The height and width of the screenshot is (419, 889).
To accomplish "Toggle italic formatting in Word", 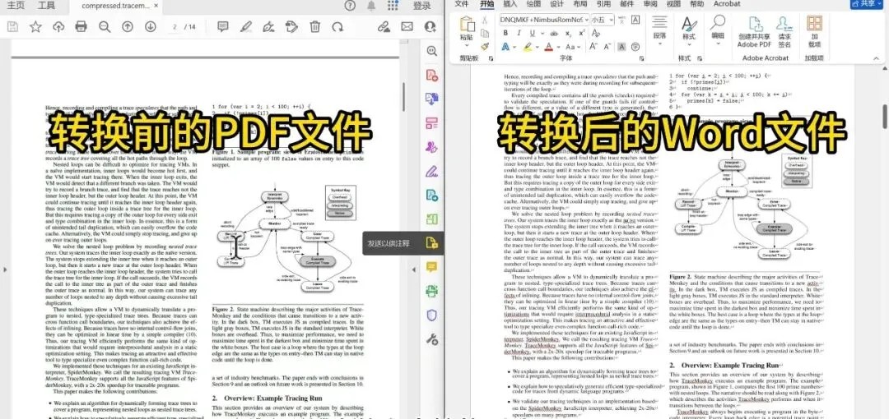I will click(x=519, y=34).
